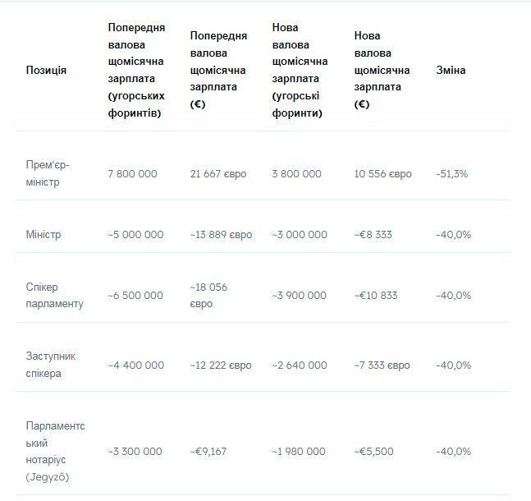Click the Позиція column header
531x501 pixels.
(46, 70)
